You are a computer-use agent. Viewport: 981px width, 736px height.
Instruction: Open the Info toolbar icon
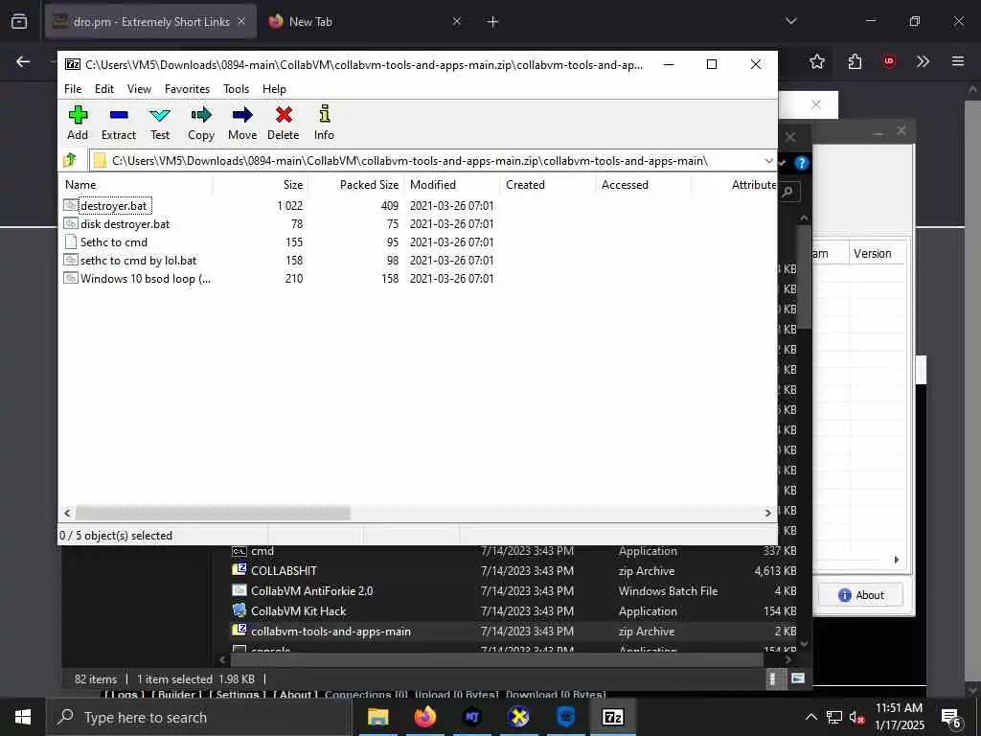pyautogui.click(x=324, y=124)
